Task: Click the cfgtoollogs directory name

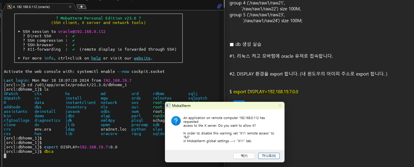Action: (17, 121)
